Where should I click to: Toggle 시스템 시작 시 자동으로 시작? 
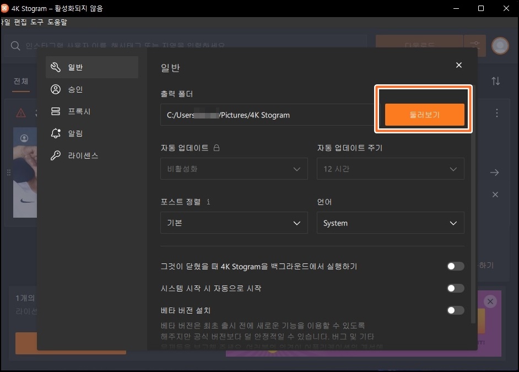pyautogui.click(x=456, y=288)
